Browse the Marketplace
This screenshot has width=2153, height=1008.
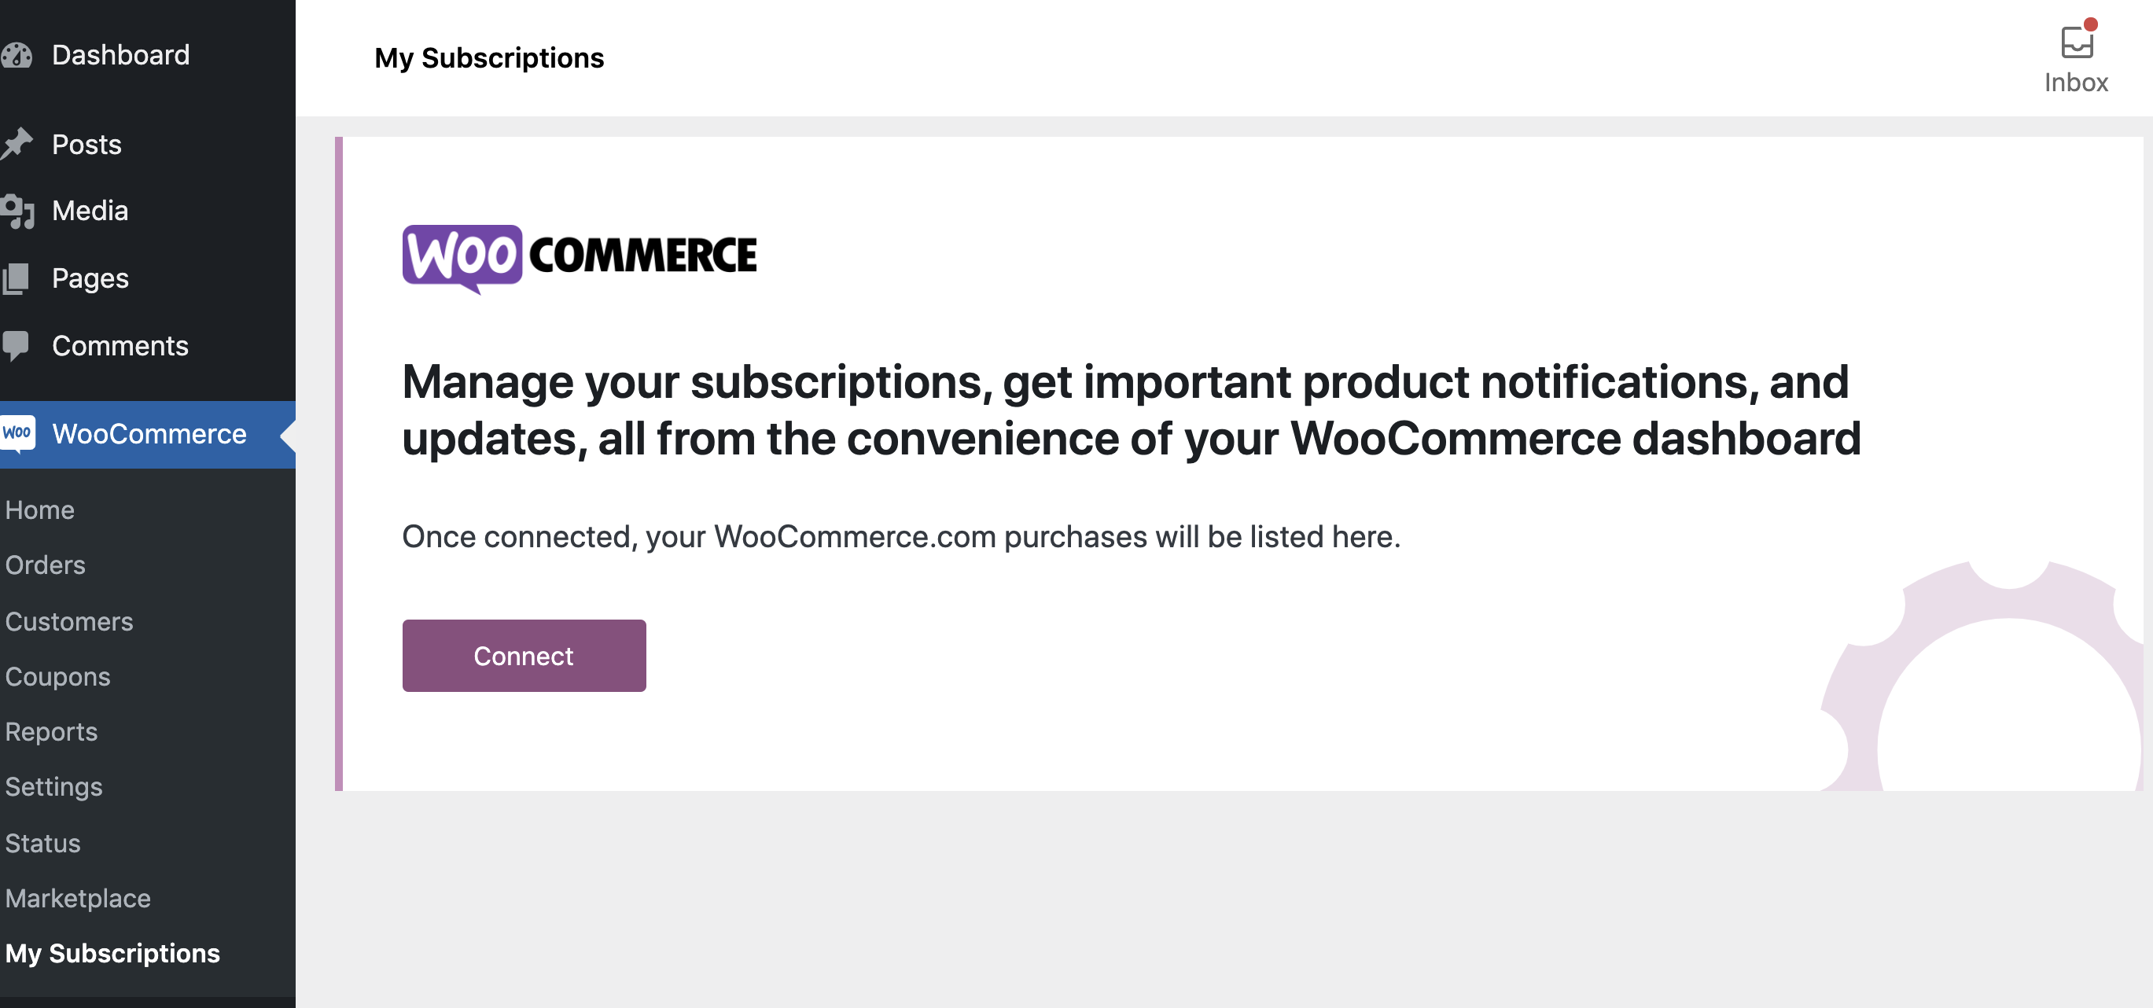(x=78, y=899)
